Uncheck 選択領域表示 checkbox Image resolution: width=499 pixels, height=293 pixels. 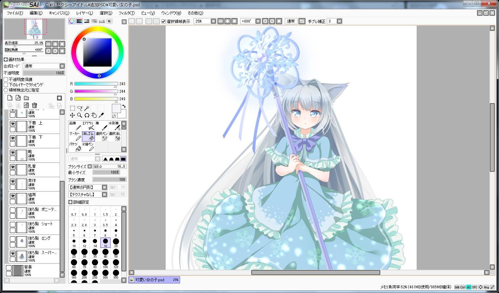coord(163,21)
